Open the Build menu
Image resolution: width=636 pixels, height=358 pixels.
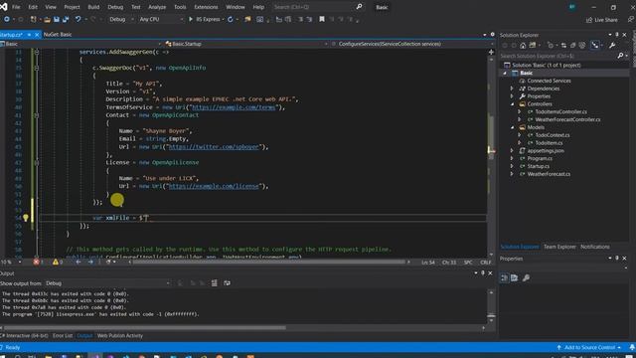click(93, 7)
